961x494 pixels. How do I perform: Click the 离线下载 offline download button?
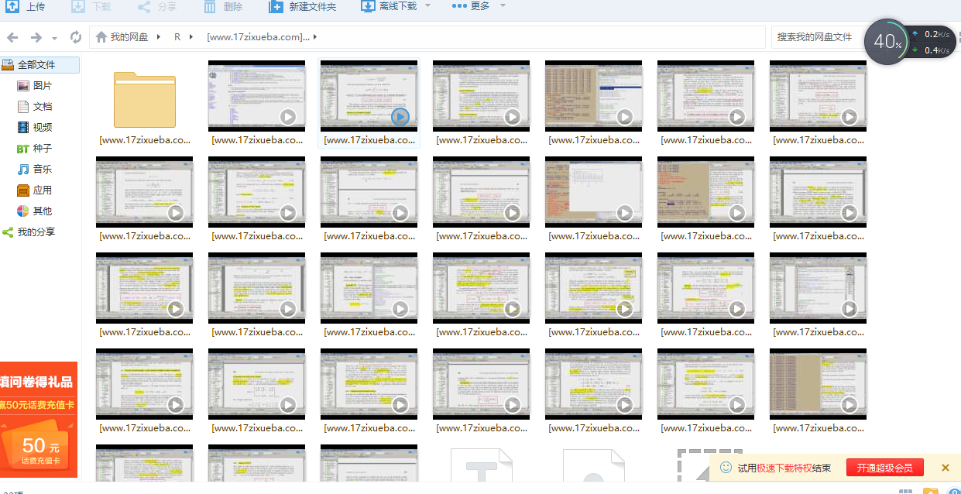389,6
